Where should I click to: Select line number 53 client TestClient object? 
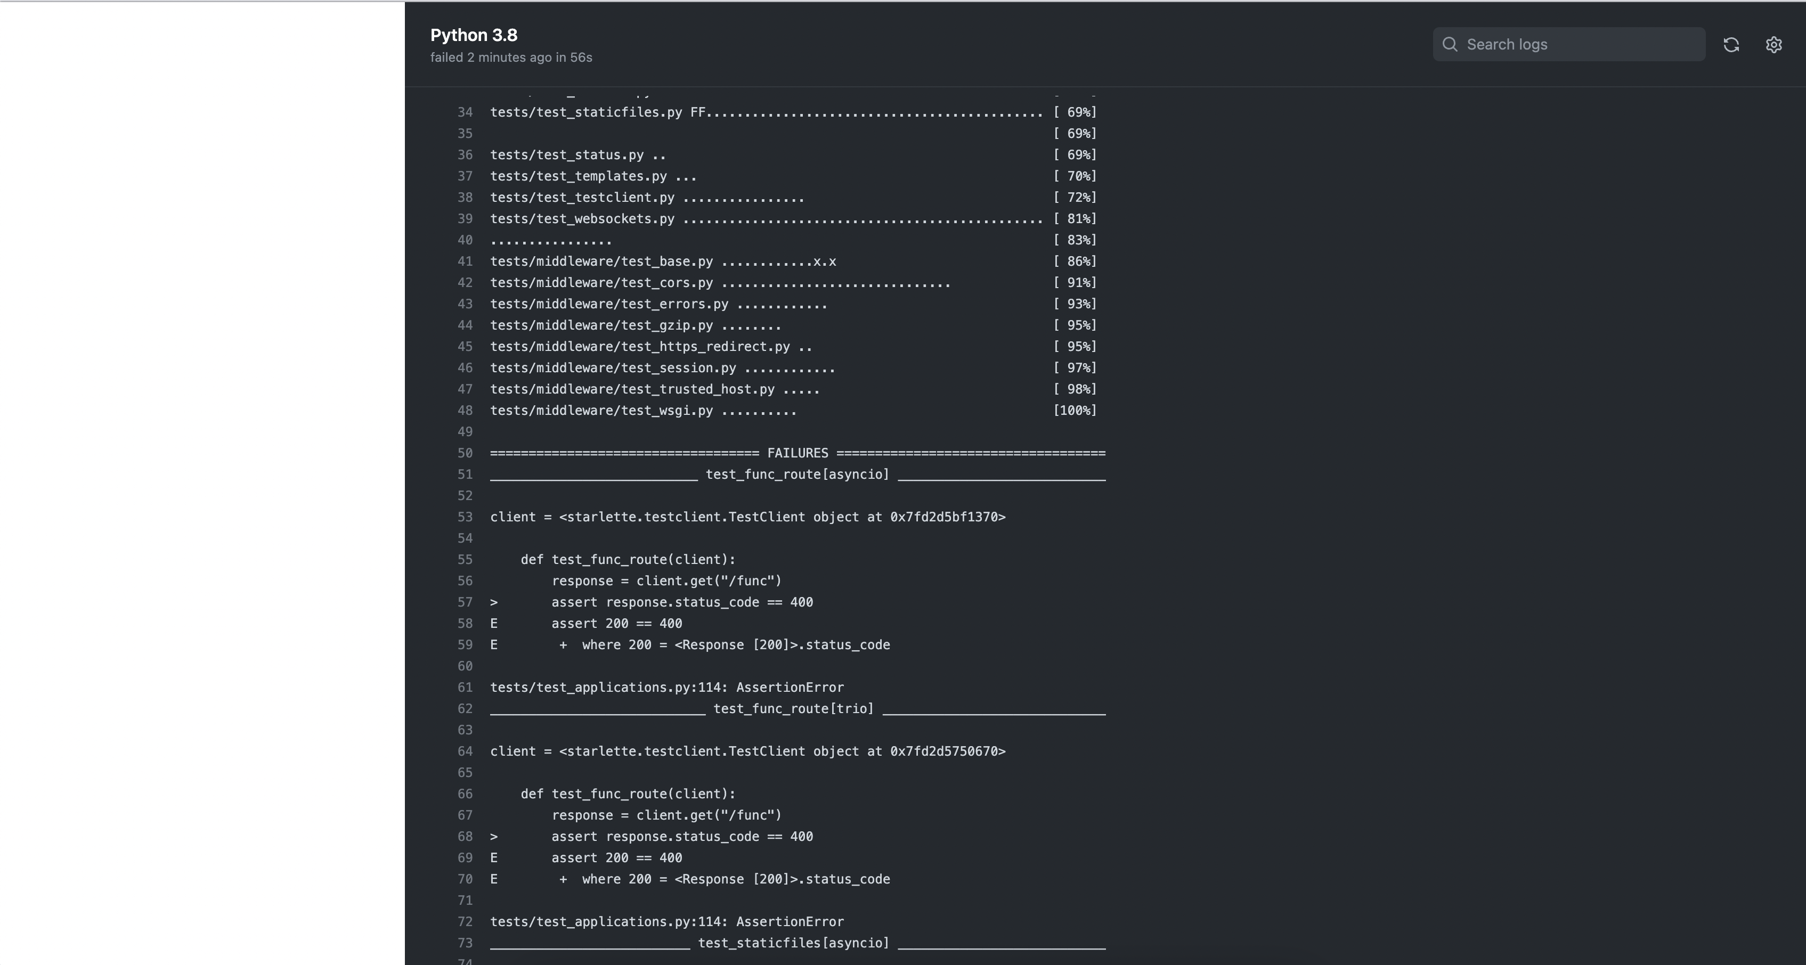(465, 517)
